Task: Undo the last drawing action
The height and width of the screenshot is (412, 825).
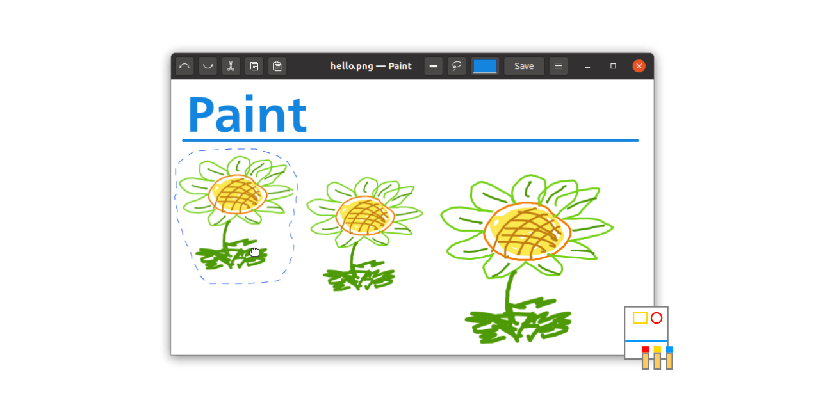Action: click(184, 66)
